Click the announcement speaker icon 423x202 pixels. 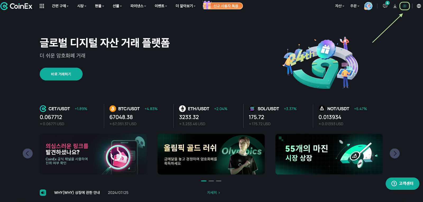[43, 193]
